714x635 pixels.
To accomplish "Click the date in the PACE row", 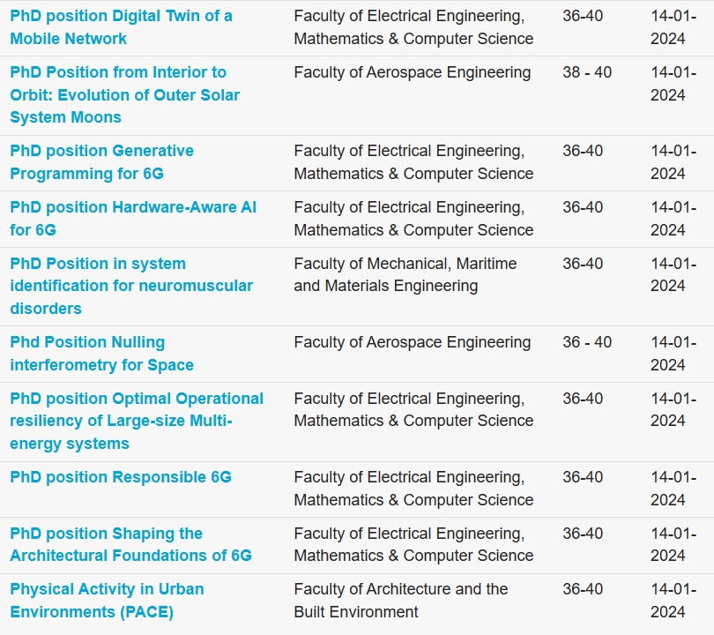I will [673, 601].
